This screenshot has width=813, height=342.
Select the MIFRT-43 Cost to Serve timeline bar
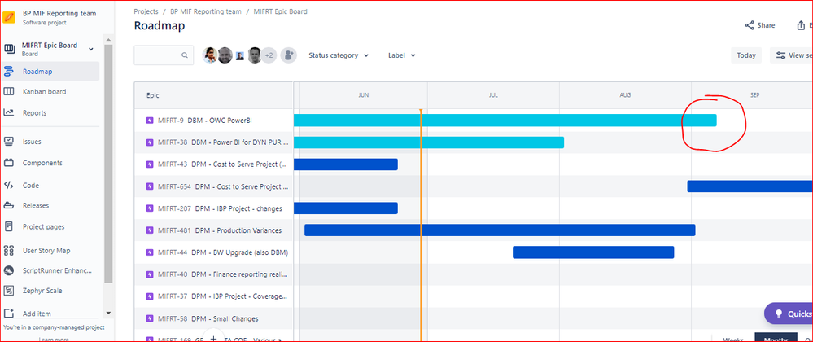pyautogui.click(x=346, y=164)
